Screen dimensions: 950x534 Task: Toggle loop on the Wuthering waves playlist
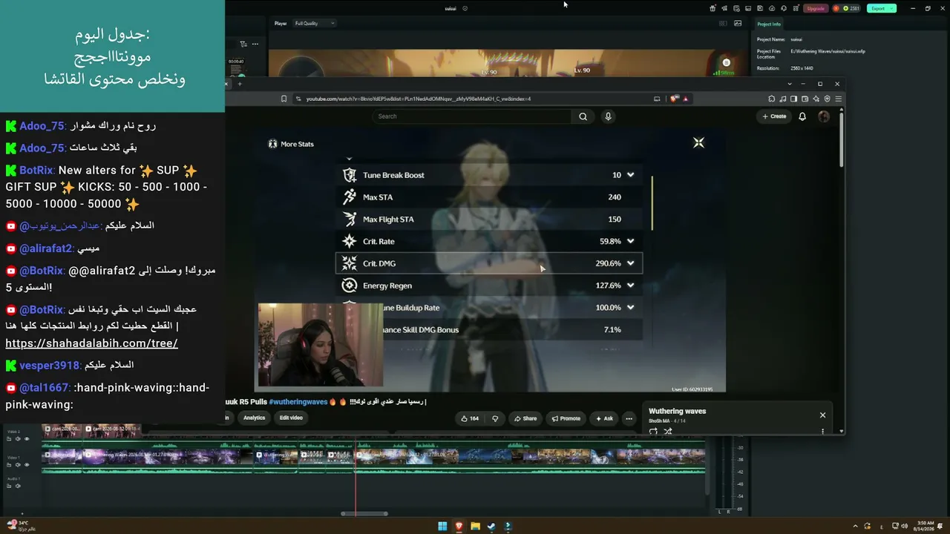coord(653,431)
